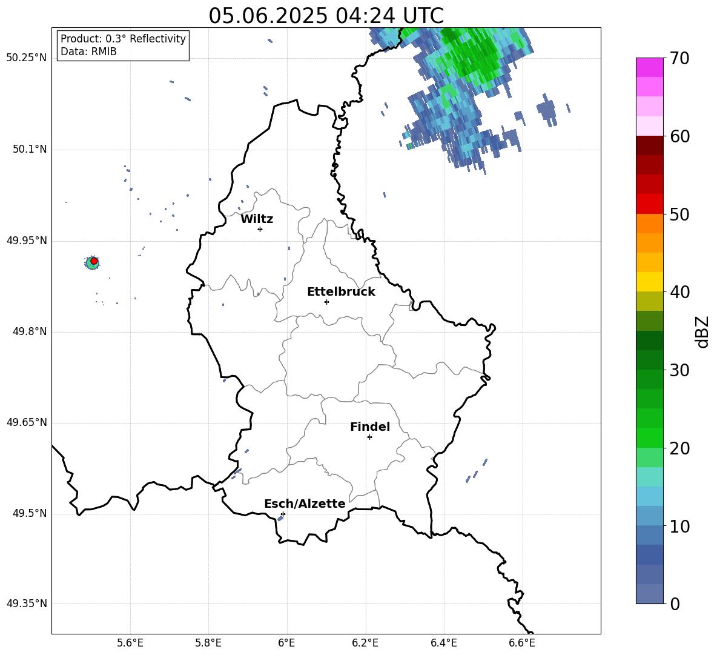Click the 49.8°N latitude label
Image resolution: width=717 pixels, height=655 pixels.
pyautogui.click(x=29, y=331)
